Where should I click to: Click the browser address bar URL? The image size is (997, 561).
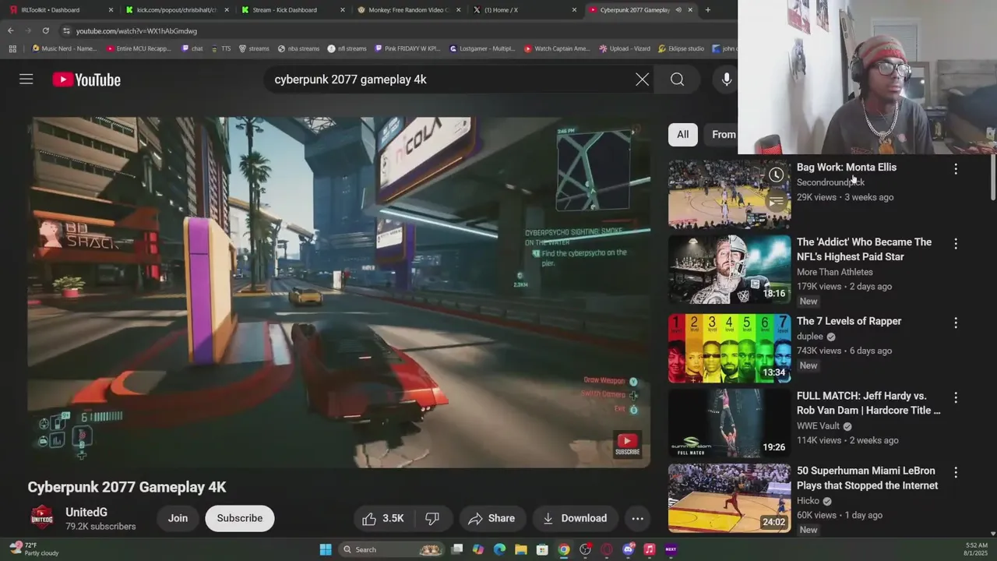(x=136, y=30)
